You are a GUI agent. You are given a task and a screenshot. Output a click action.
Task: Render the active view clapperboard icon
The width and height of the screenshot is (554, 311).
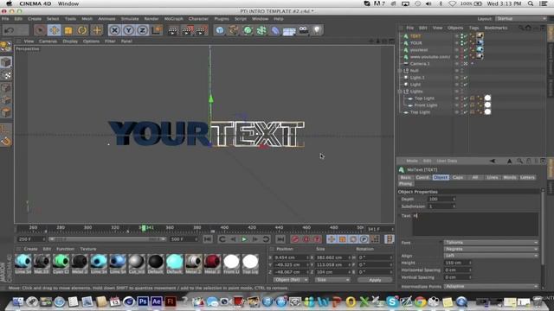(x=173, y=31)
